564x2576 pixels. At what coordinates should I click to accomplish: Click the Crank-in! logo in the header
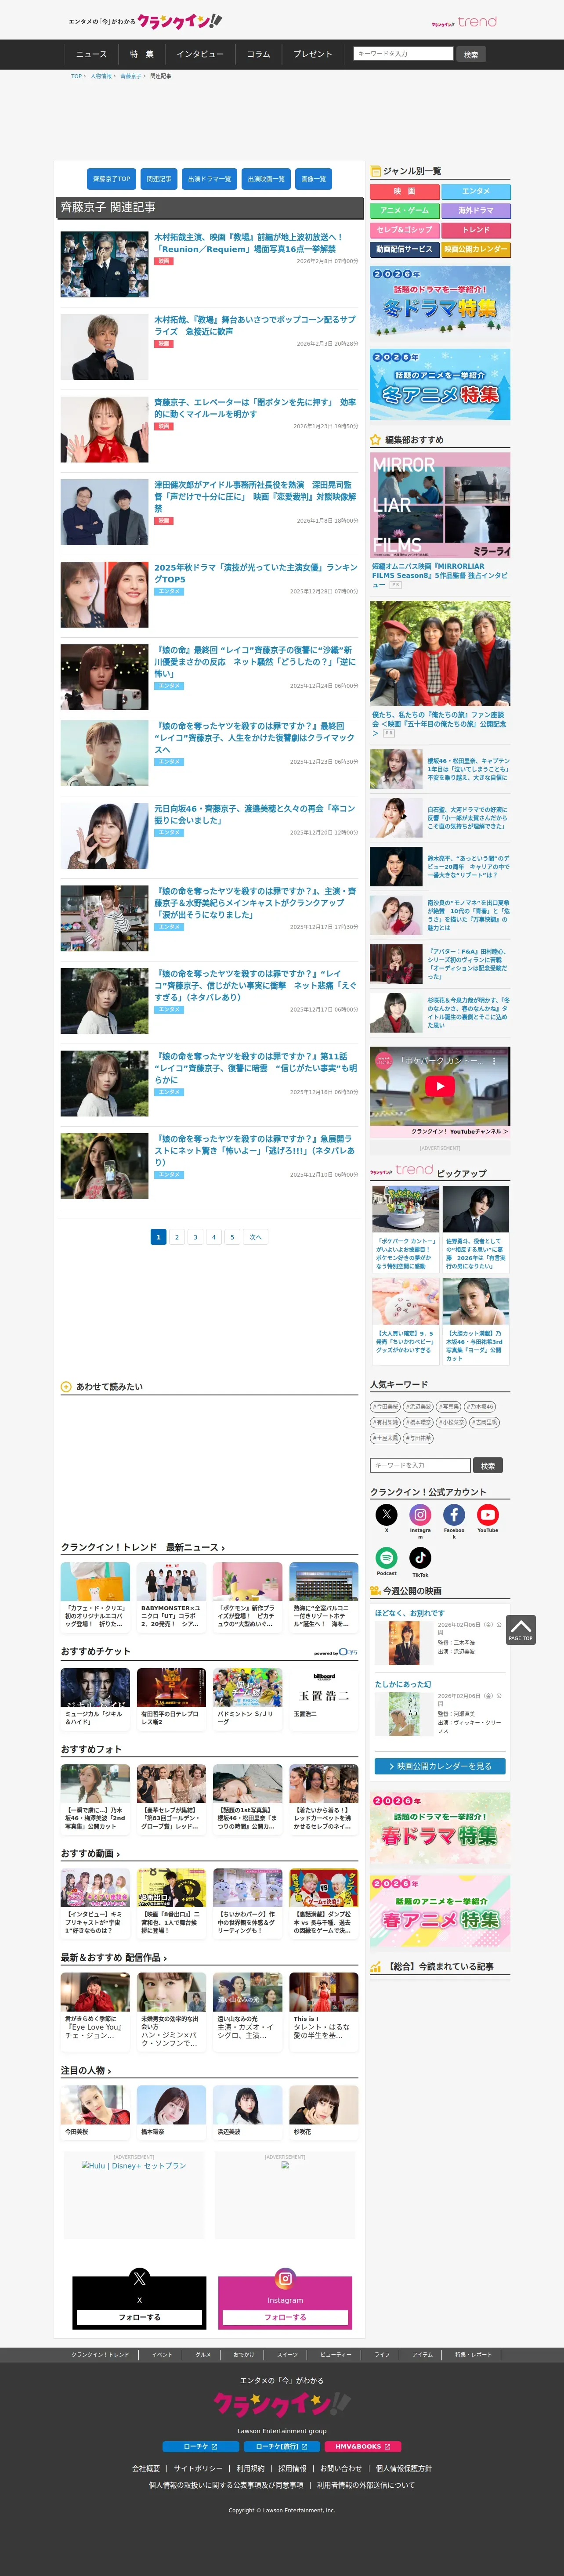click(x=179, y=21)
